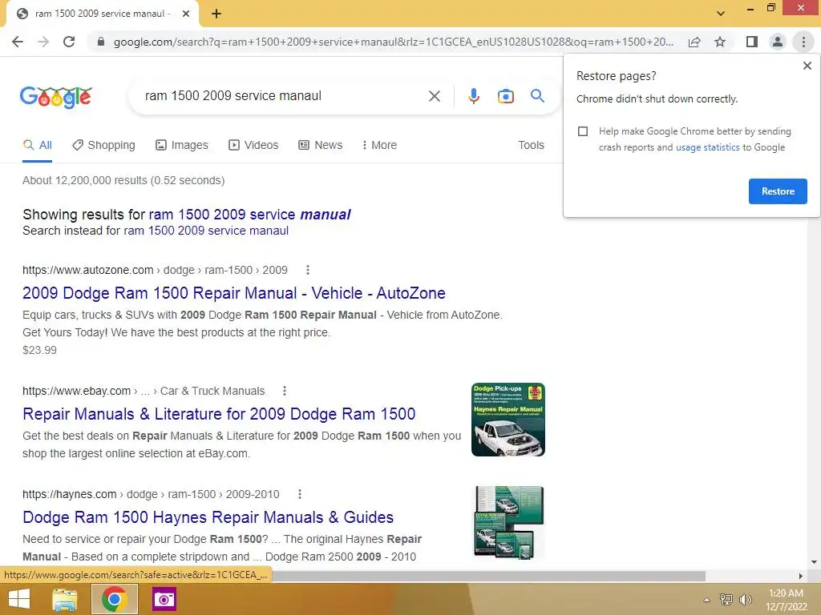Viewport: 821px width, 615px height.
Task: Click the Haynes Dodge Pick-ups manual thumbnail
Action: 508,420
